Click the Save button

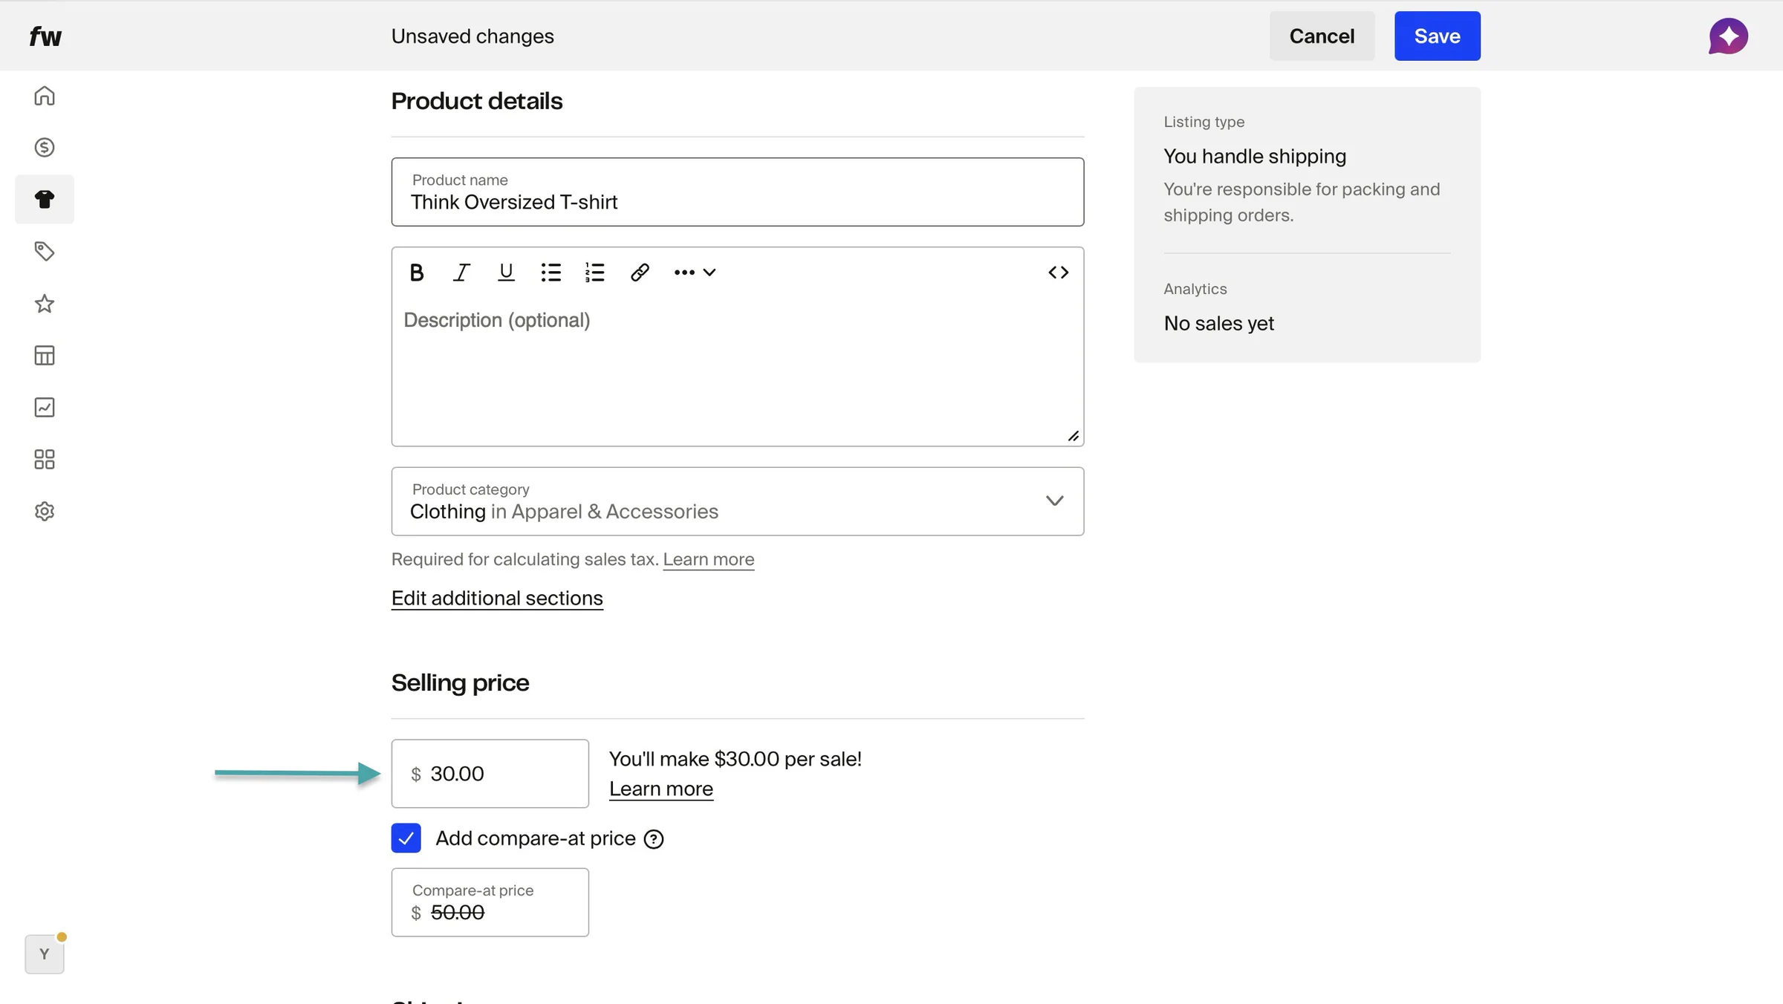point(1437,36)
